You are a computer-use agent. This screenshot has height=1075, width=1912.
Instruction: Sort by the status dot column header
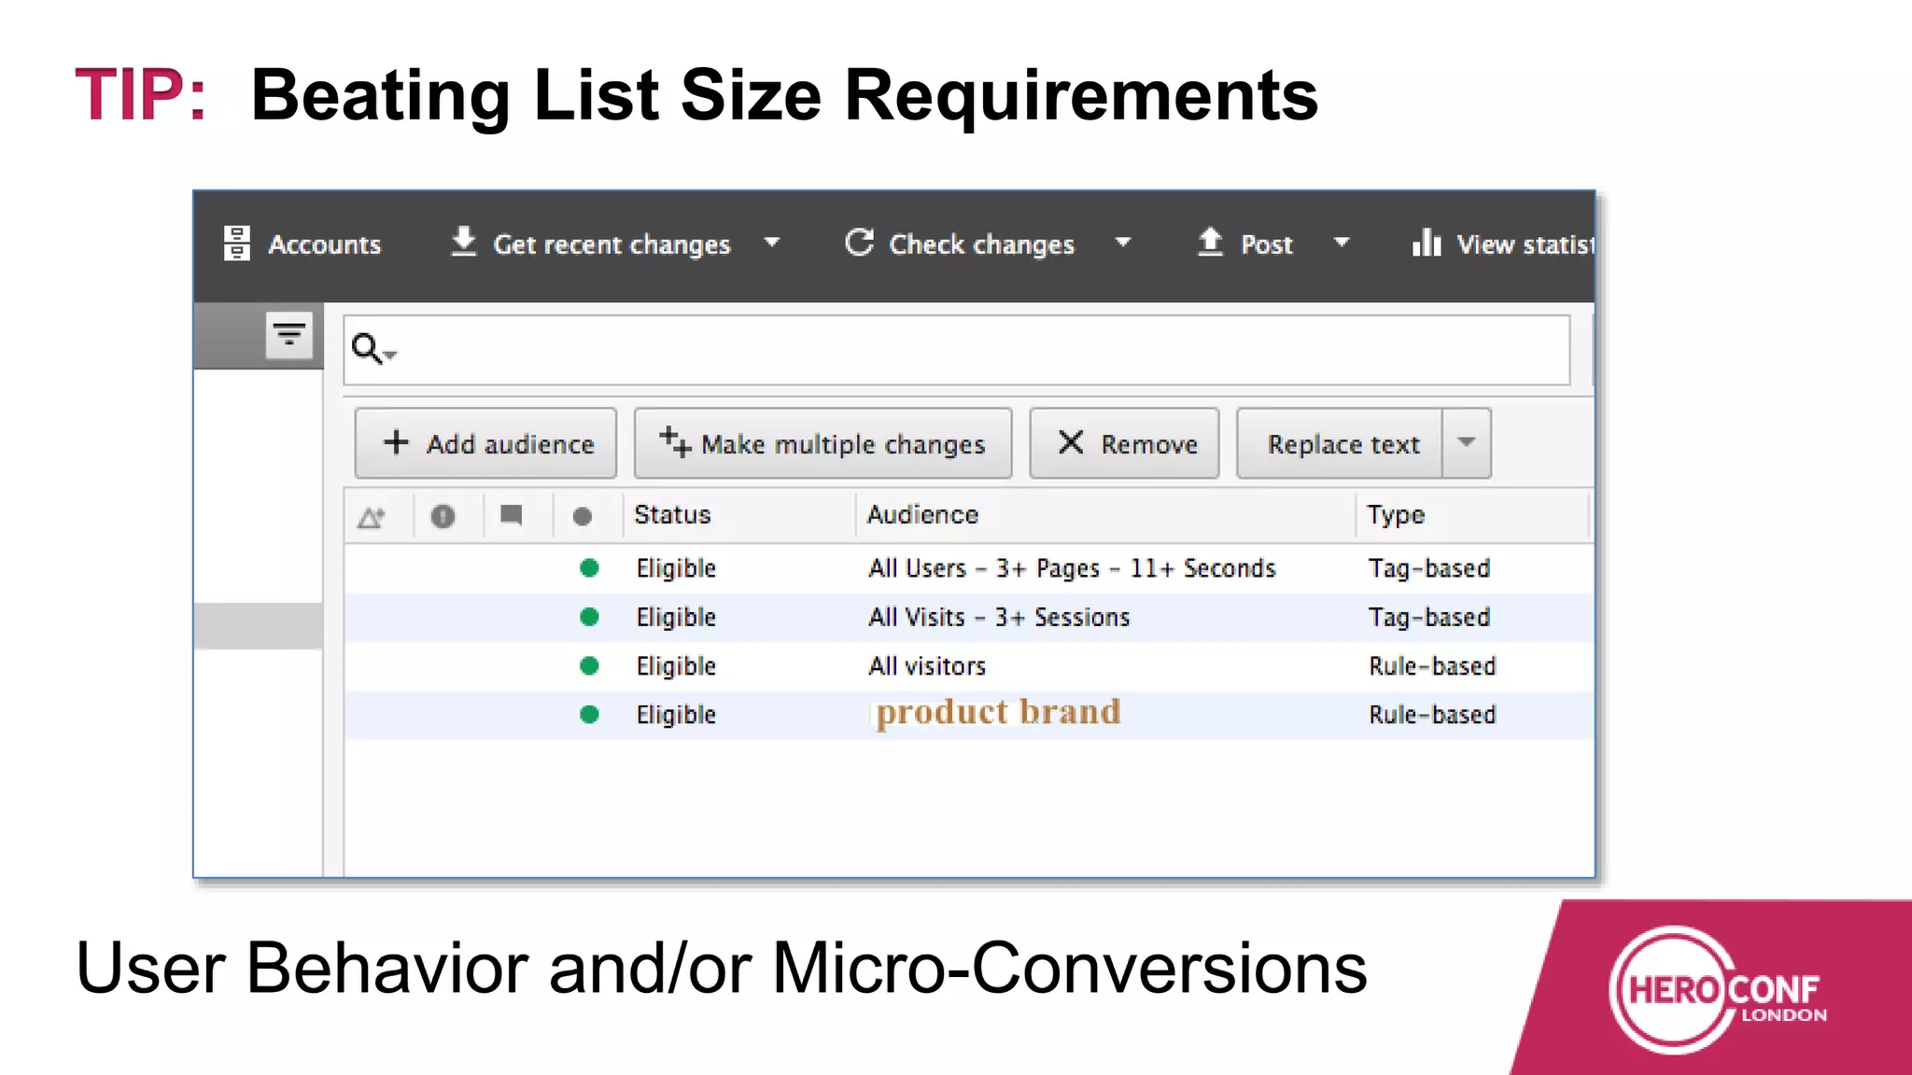[582, 516]
